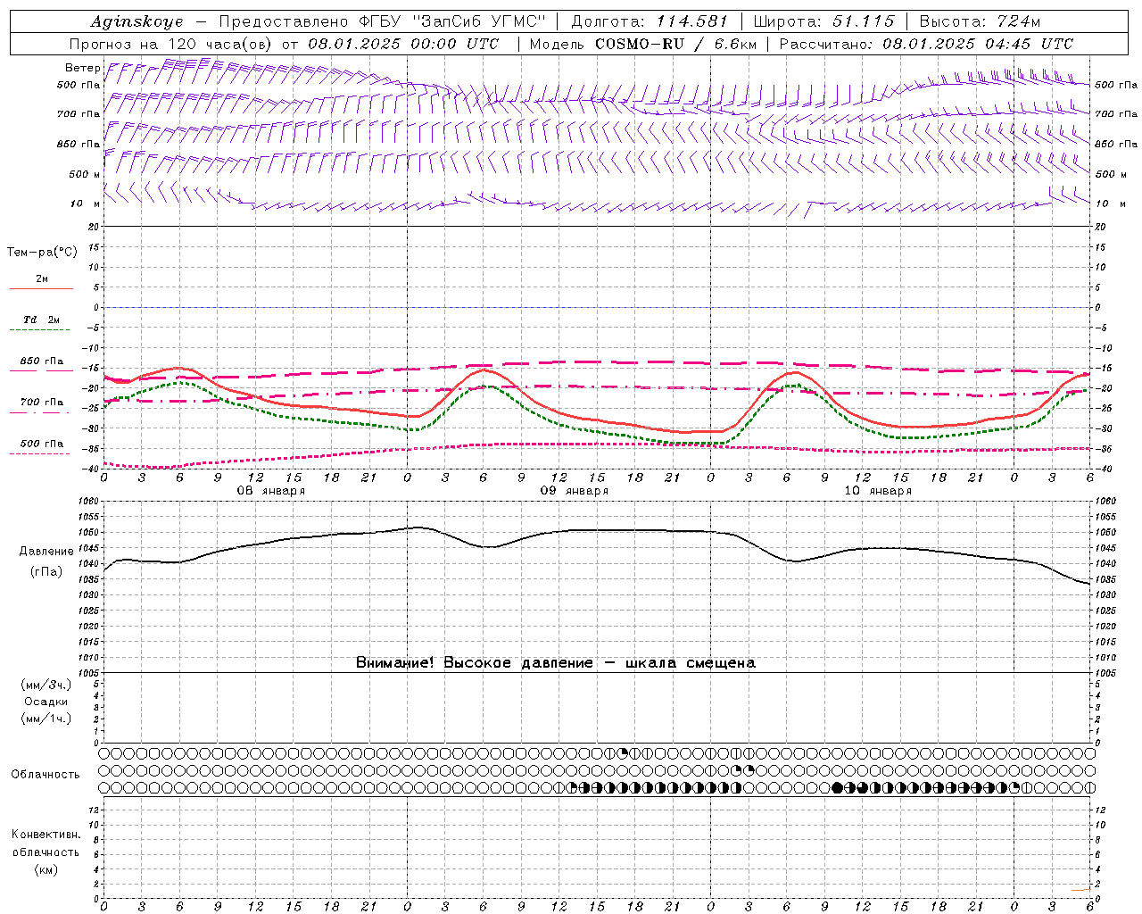Click the station name "Aginskoye" in the header
Viewport: 1142px width, 914px height.
(137, 22)
